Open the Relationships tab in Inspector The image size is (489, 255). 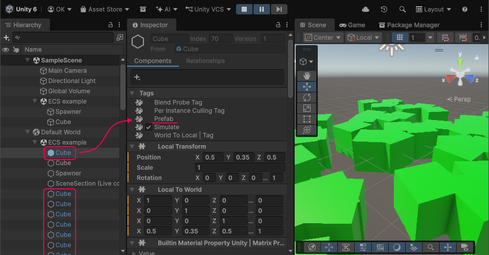click(206, 61)
